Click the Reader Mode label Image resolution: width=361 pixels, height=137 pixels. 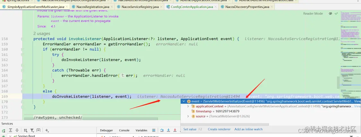313,13
